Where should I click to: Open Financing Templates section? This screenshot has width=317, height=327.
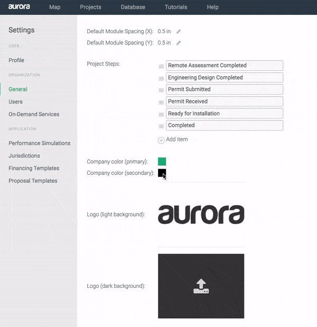(34, 168)
